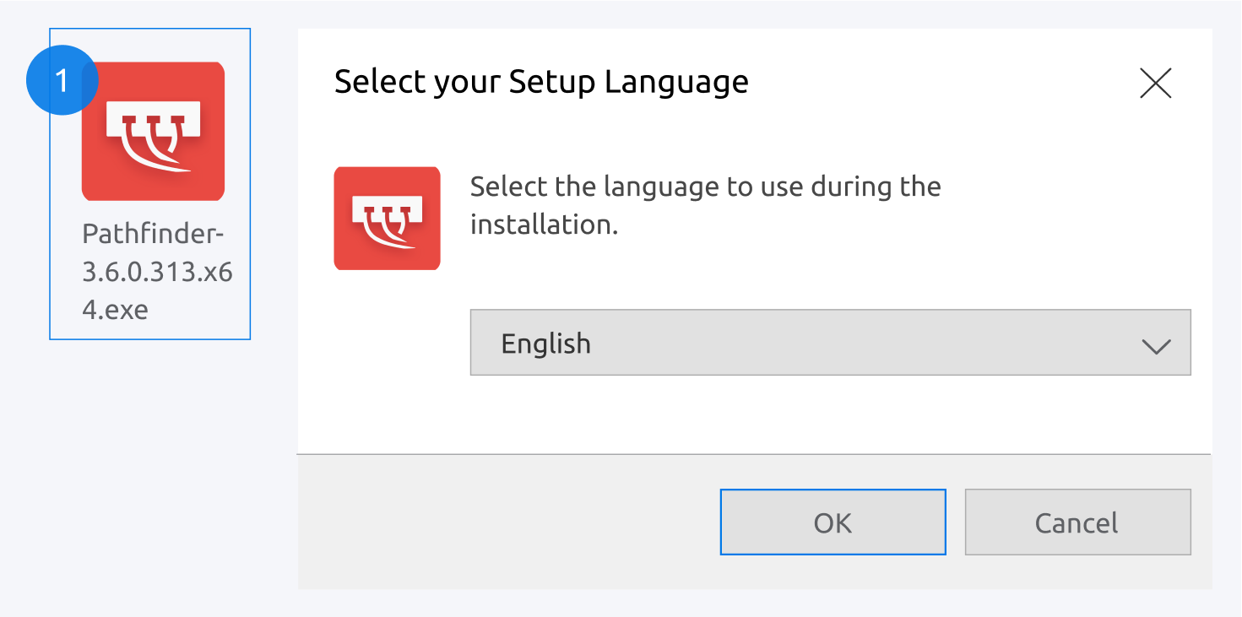Click the "Select the language to use" text
Screen dimensions: 1242x617
(704, 187)
